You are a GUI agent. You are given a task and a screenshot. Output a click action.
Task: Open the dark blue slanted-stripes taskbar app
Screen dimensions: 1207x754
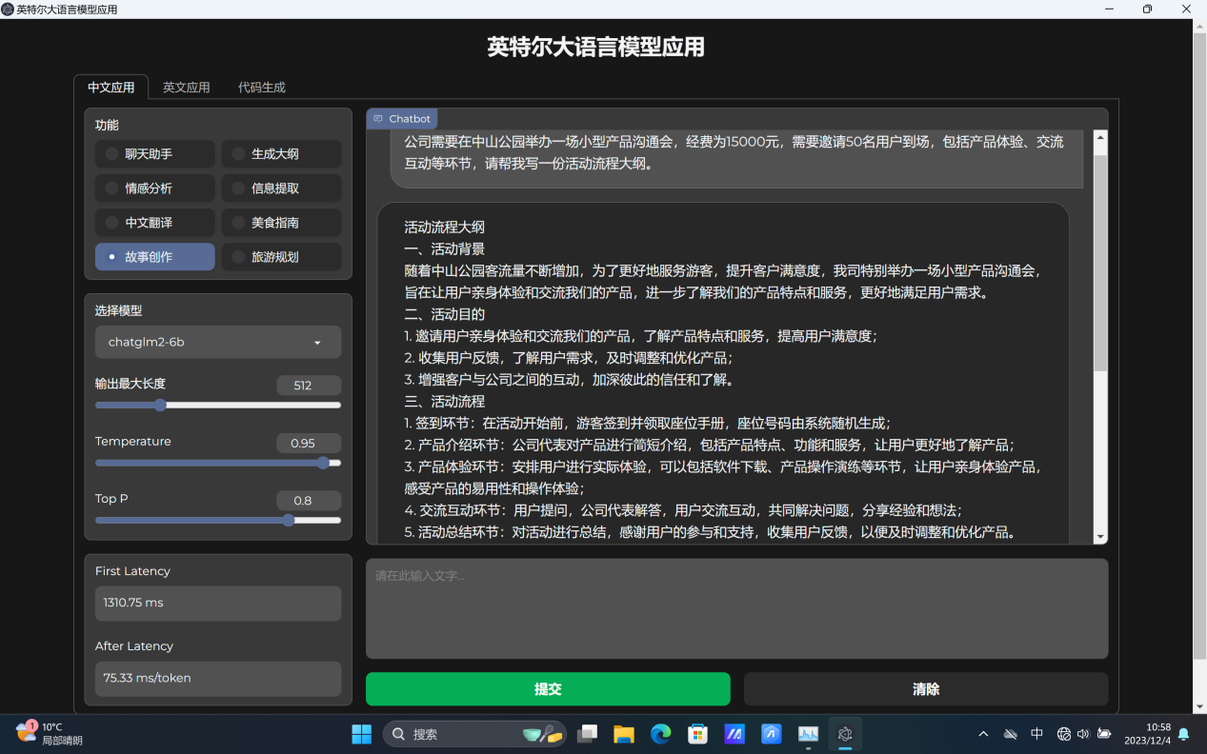[x=734, y=734]
